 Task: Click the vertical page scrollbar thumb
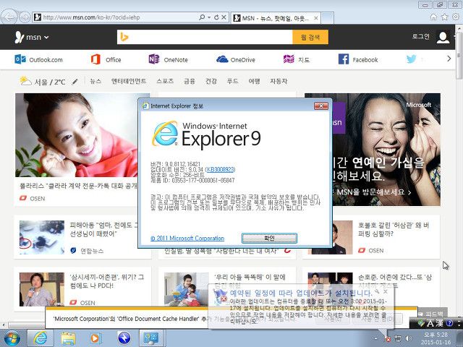[459, 55]
